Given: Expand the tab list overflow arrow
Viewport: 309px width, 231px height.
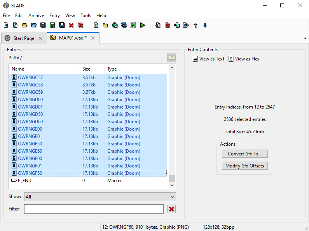Looking at the screenshot, I should coord(305,38).
